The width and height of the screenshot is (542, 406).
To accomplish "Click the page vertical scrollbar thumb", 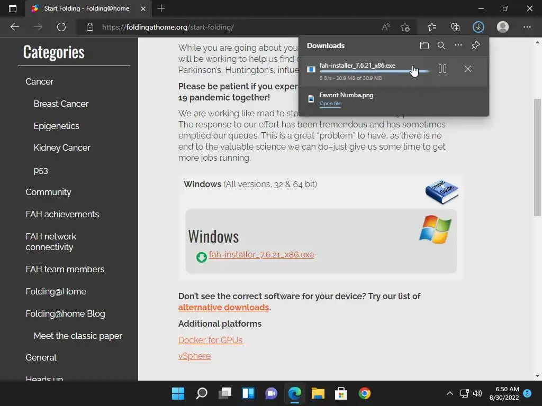I will [x=537, y=157].
